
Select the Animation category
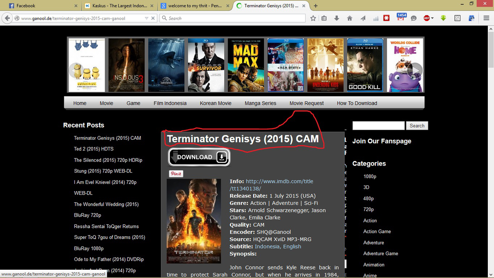point(374,264)
